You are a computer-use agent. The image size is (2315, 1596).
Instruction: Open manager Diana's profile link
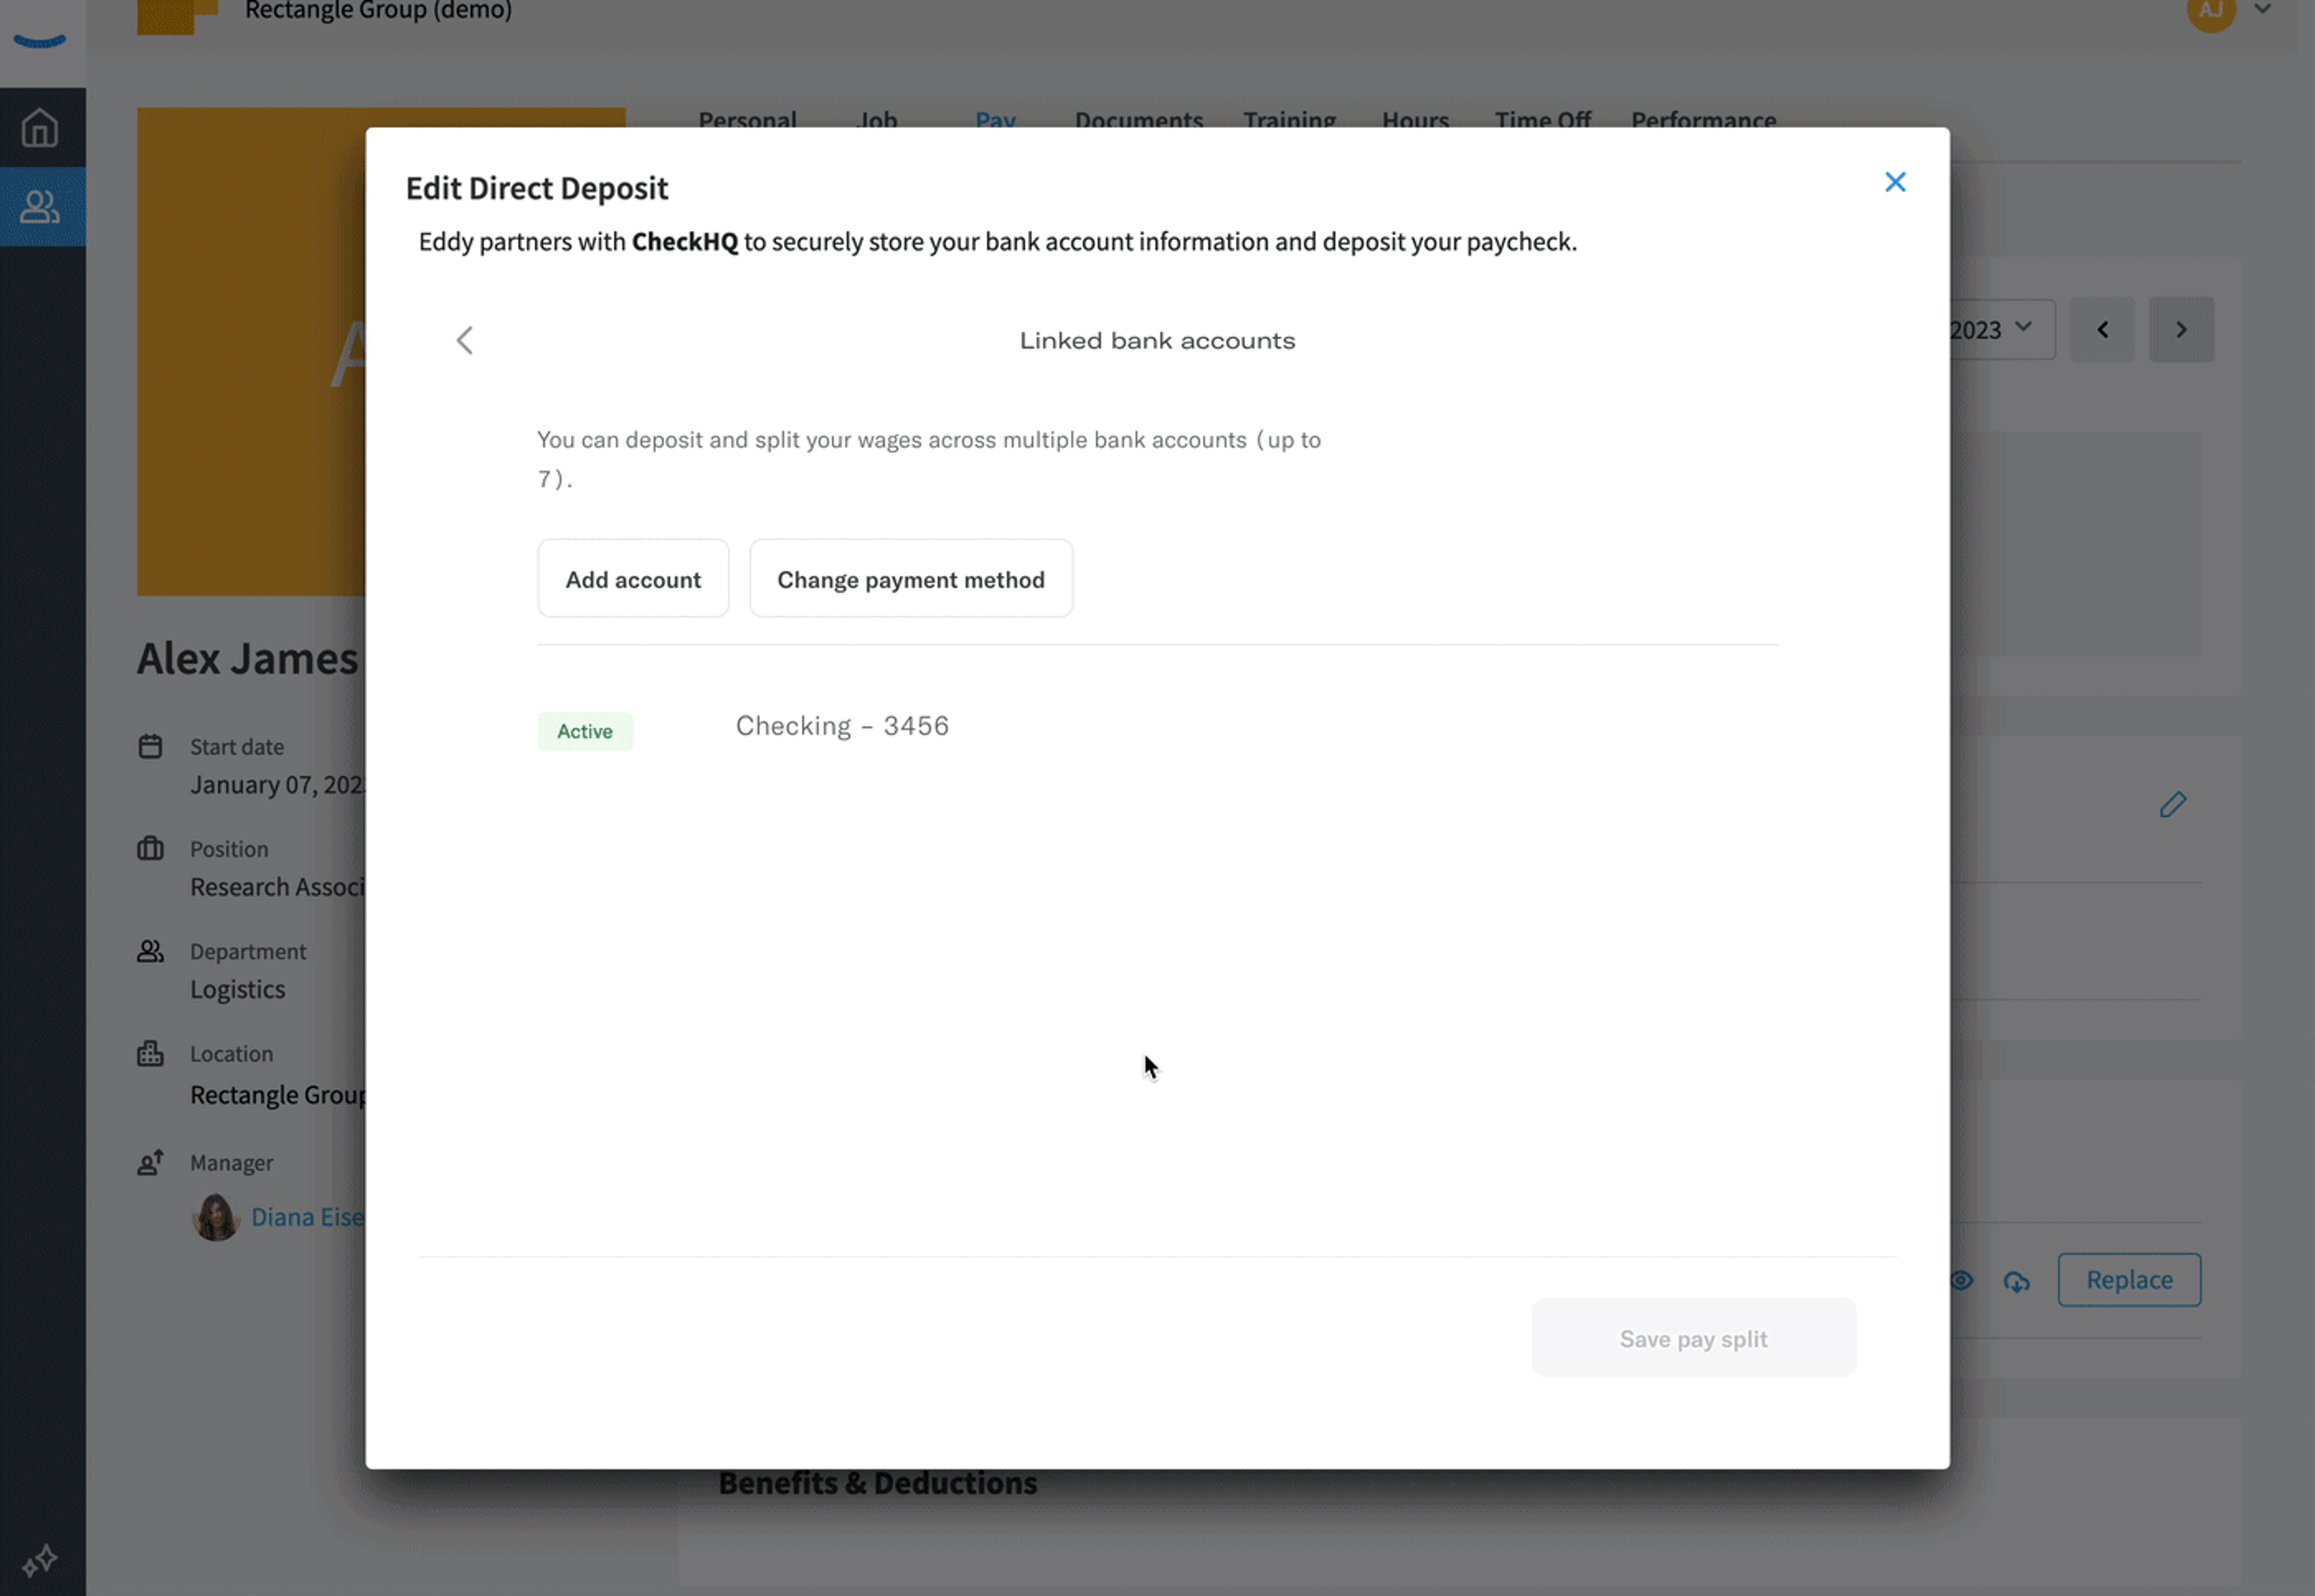click(308, 1217)
